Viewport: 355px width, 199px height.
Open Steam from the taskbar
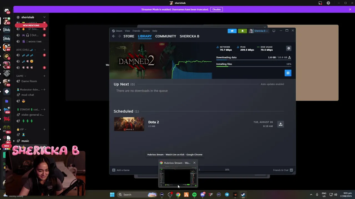tap(243, 195)
